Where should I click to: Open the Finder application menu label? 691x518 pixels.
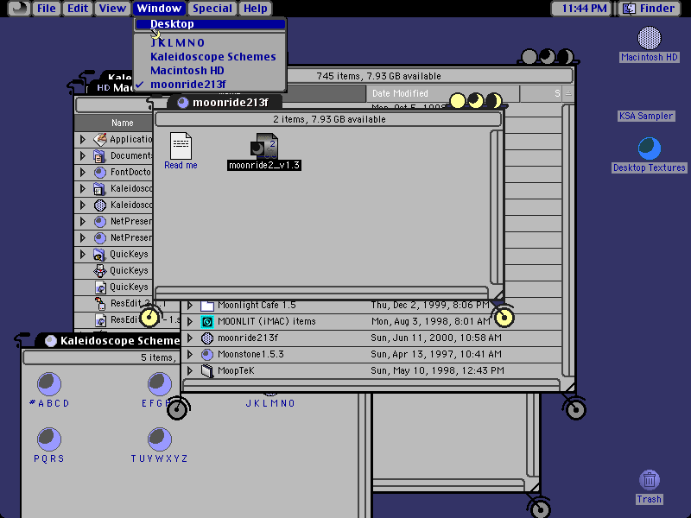coord(657,9)
